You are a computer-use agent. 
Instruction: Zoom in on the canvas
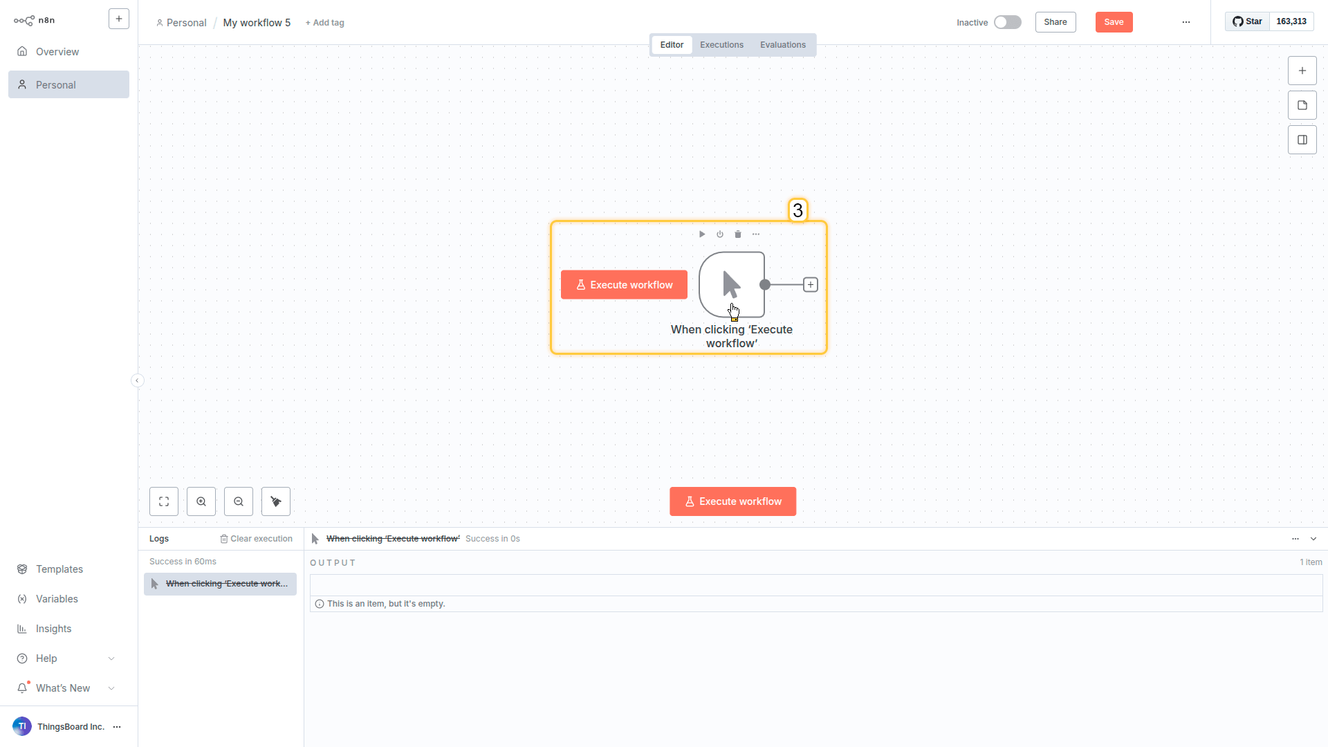click(201, 501)
